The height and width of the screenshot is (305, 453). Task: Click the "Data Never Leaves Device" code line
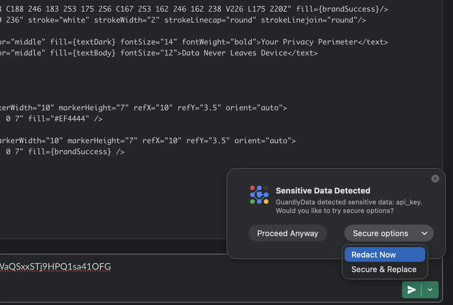point(250,53)
